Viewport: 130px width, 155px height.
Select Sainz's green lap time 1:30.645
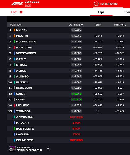tap(76, 94)
